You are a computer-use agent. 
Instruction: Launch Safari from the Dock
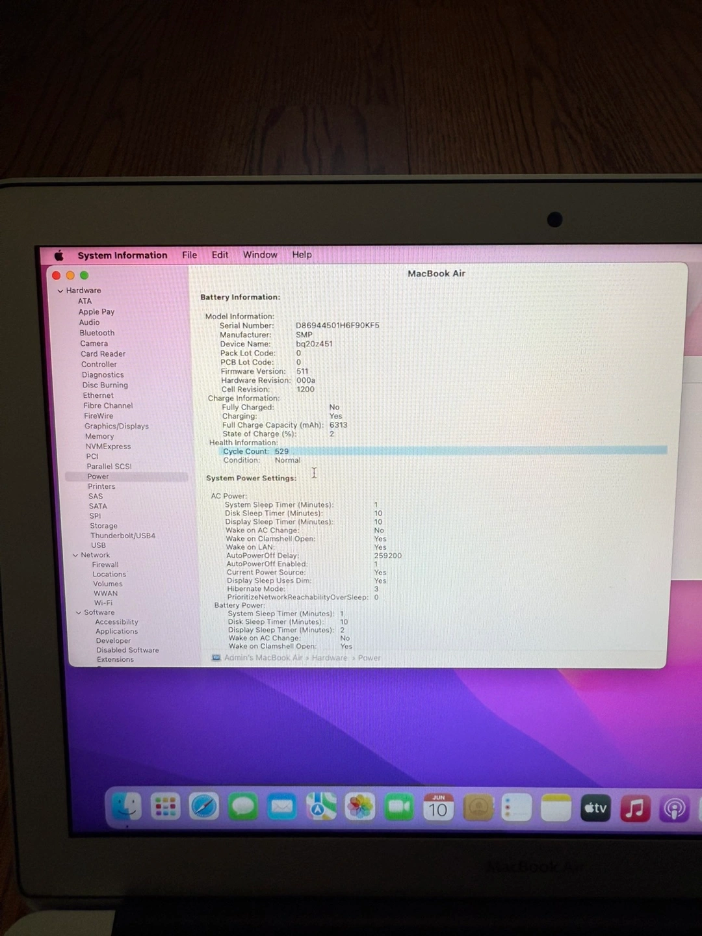point(204,807)
